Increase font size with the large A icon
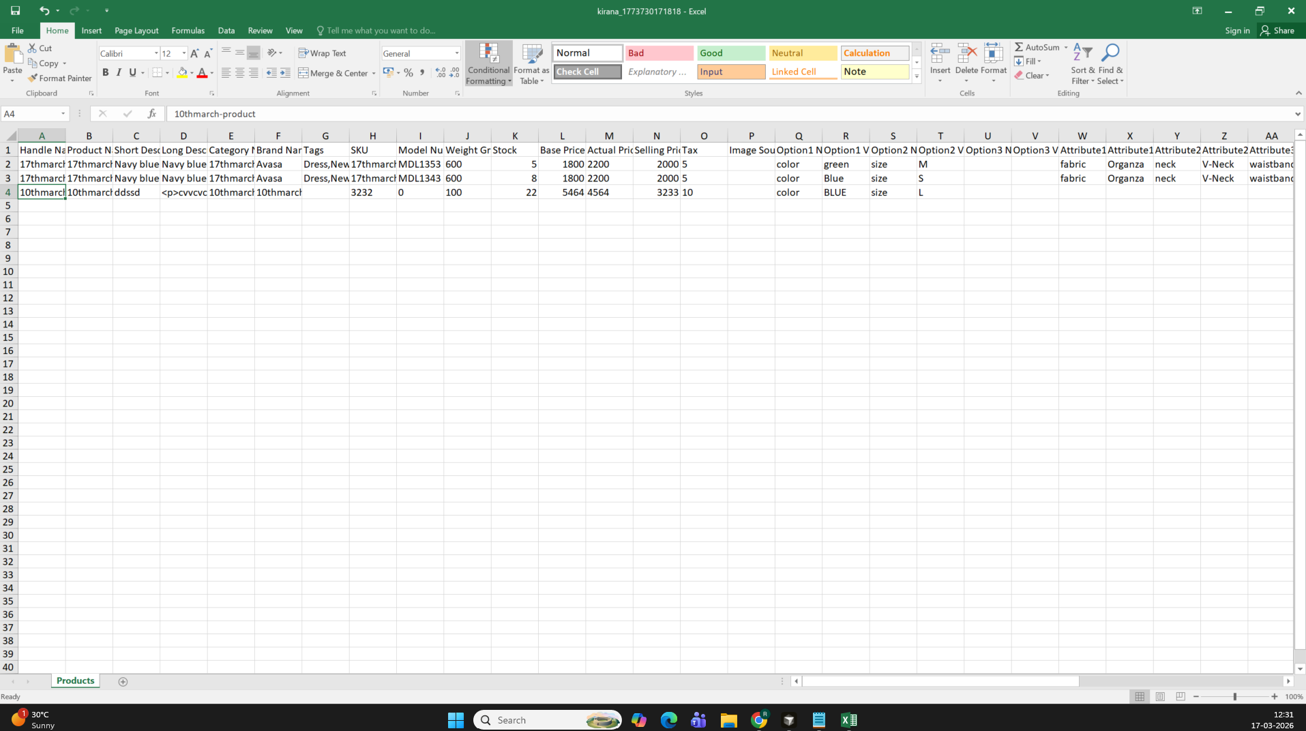The height and width of the screenshot is (731, 1306). click(194, 53)
